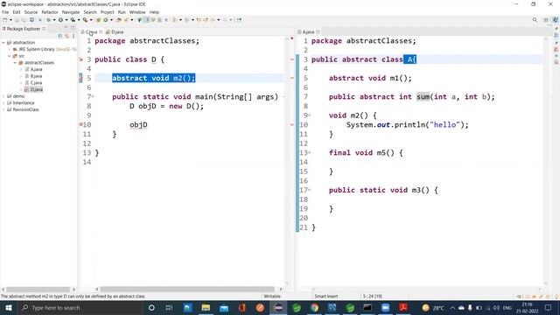Fold the main method at line 7
Screen dimensions: 560x315
pyautogui.click(x=94, y=96)
